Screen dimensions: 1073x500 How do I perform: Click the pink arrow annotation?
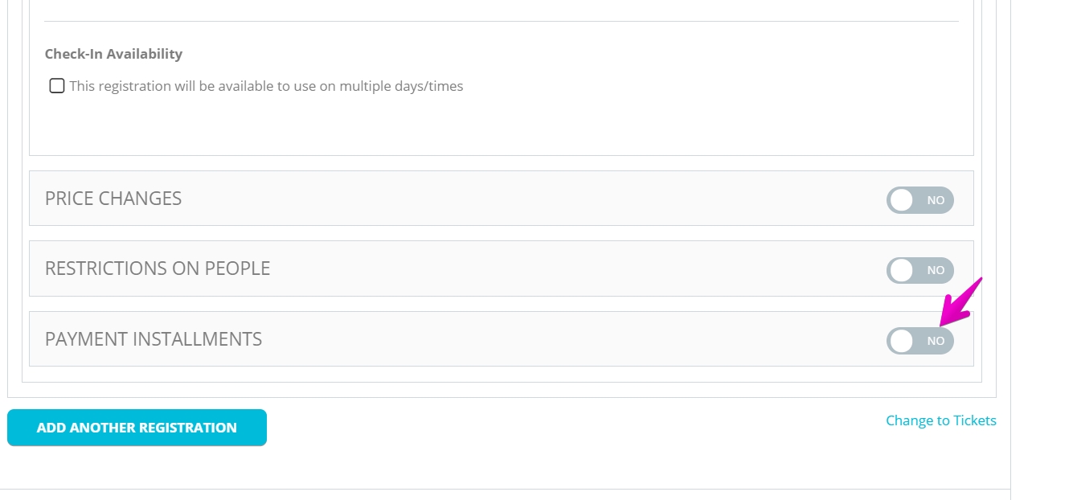pos(961,301)
